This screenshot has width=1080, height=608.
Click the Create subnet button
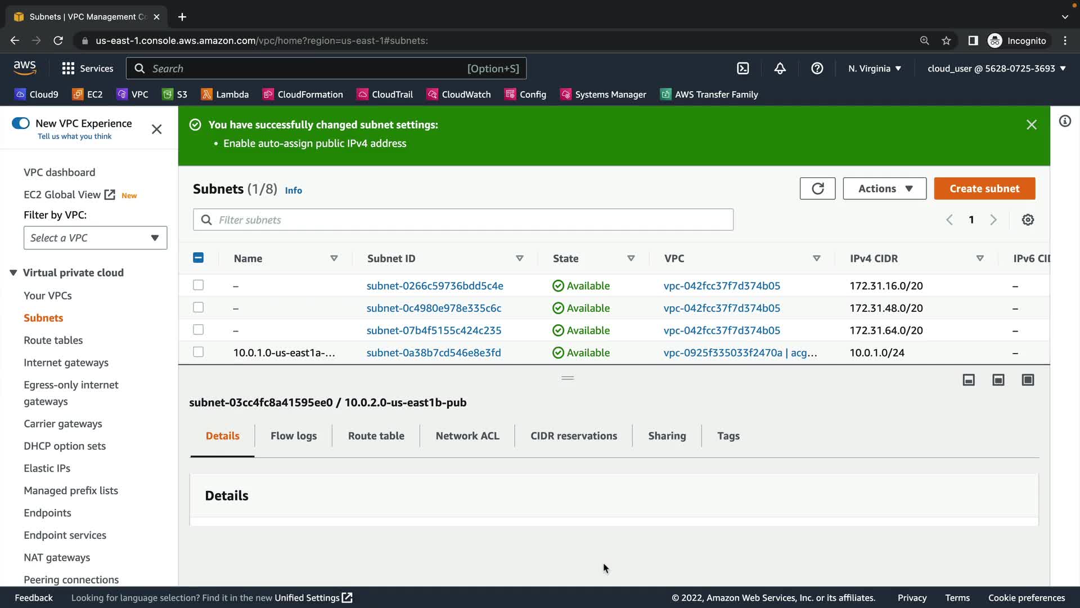tap(984, 189)
